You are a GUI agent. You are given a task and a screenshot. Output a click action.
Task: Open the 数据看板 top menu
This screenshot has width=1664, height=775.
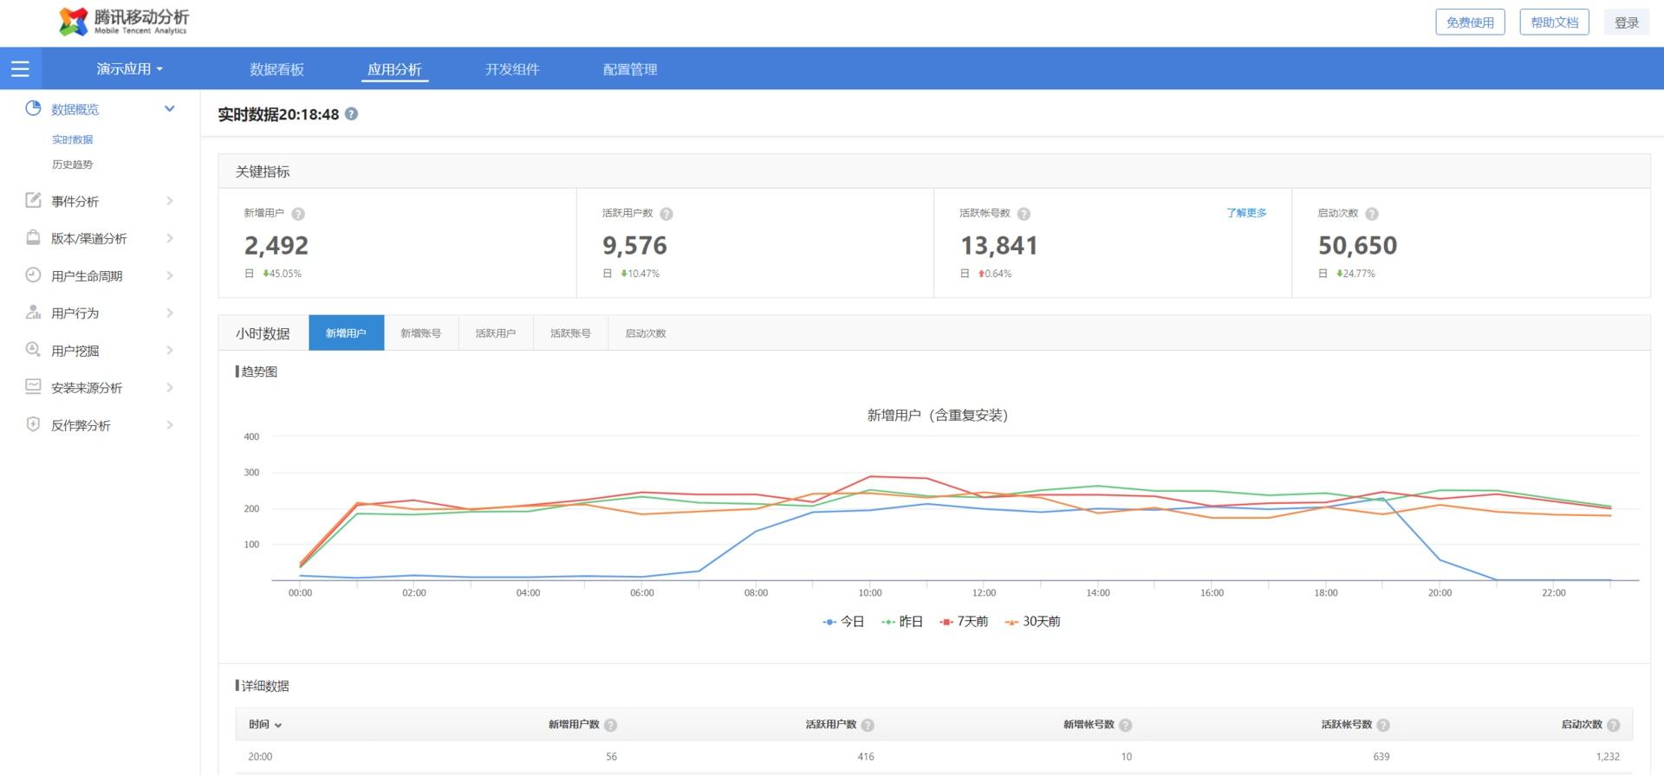(x=276, y=69)
